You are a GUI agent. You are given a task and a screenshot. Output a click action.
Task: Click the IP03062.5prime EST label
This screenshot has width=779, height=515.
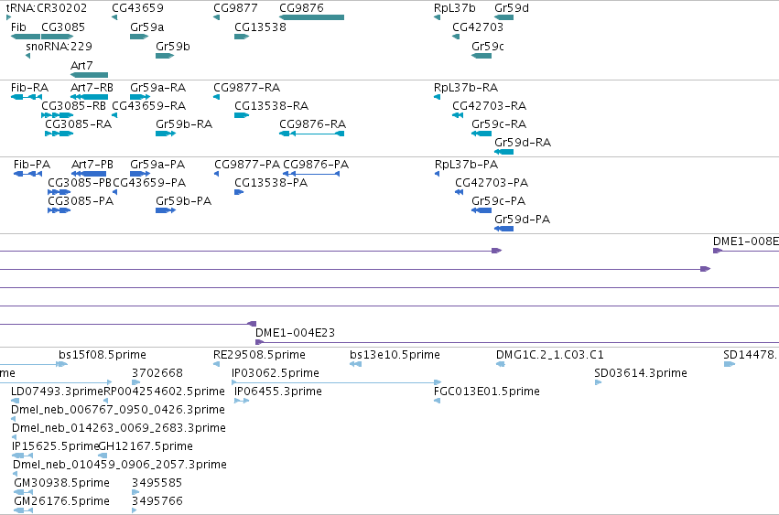coord(276,373)
